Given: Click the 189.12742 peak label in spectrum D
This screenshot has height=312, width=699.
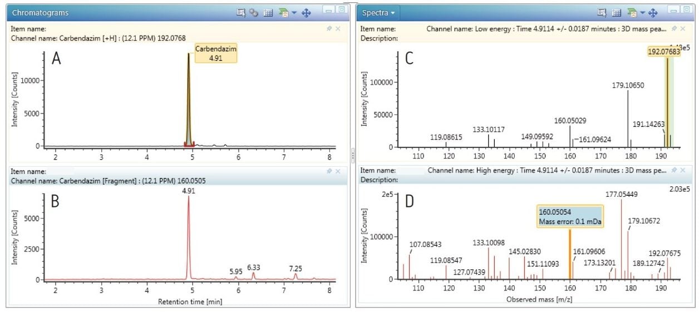Looking at the screenshot, I should click(x=649, y=263).
